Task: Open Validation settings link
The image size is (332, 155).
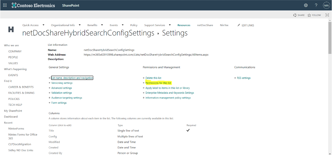Action: (x=61, y=93)
